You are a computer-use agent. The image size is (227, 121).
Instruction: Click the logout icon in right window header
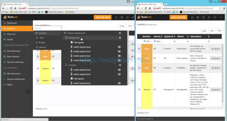pos(214,17)
